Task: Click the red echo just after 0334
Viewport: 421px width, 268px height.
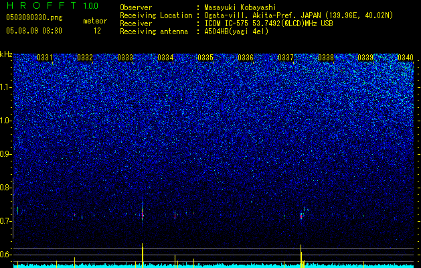Action: tap(175, 215)
